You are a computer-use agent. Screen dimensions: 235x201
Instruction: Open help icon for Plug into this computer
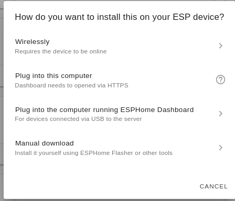coord(220,80)
